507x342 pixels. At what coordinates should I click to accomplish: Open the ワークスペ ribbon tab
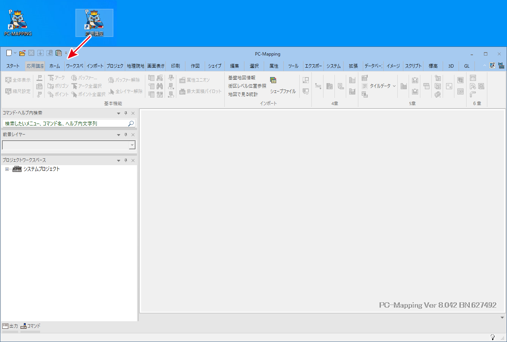point(75,66)
